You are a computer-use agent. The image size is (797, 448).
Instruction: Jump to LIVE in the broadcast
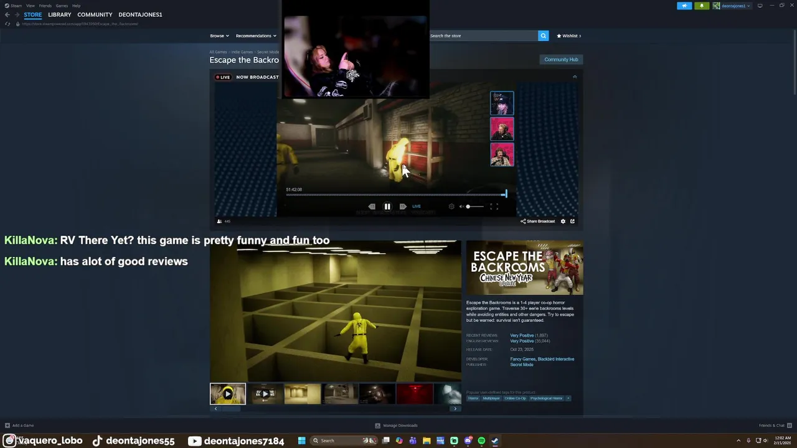click(x=417, y=207)
